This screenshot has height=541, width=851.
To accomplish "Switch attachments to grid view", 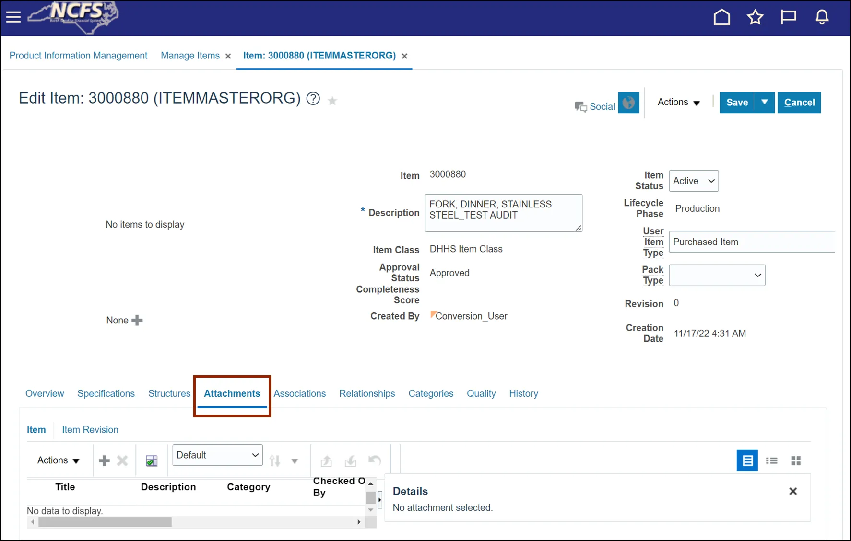I will tap(796, 460).
